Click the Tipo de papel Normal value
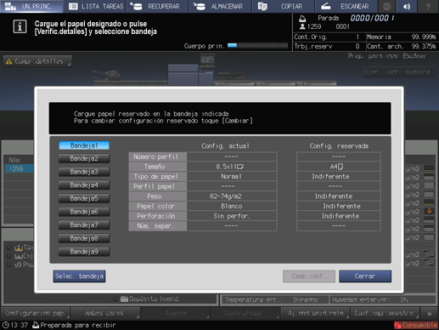The image size is (439, 330). 232,176
